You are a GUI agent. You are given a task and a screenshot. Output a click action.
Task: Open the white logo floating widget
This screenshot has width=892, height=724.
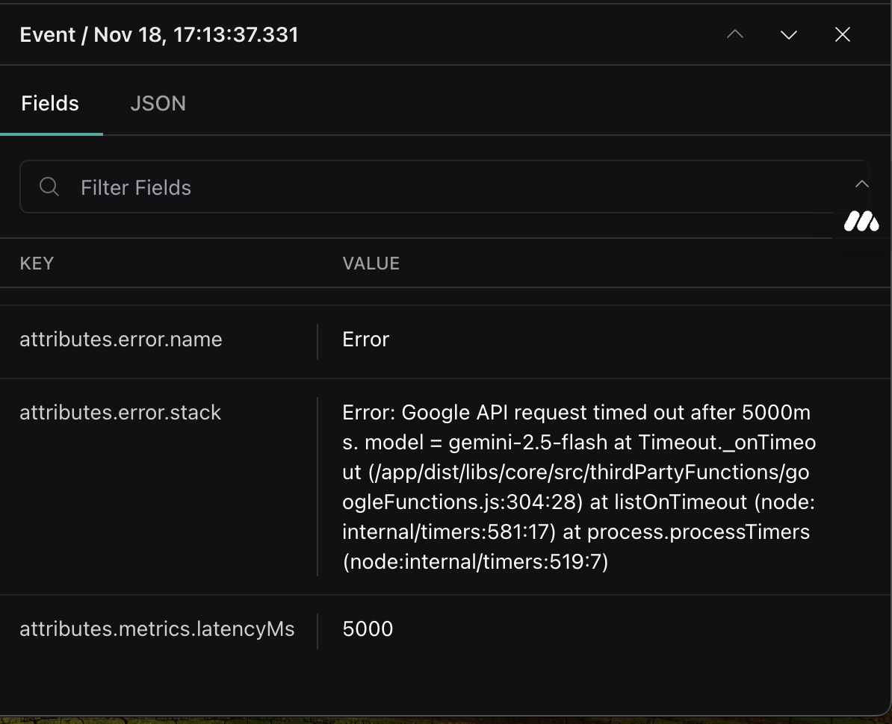tap(861, 221)
